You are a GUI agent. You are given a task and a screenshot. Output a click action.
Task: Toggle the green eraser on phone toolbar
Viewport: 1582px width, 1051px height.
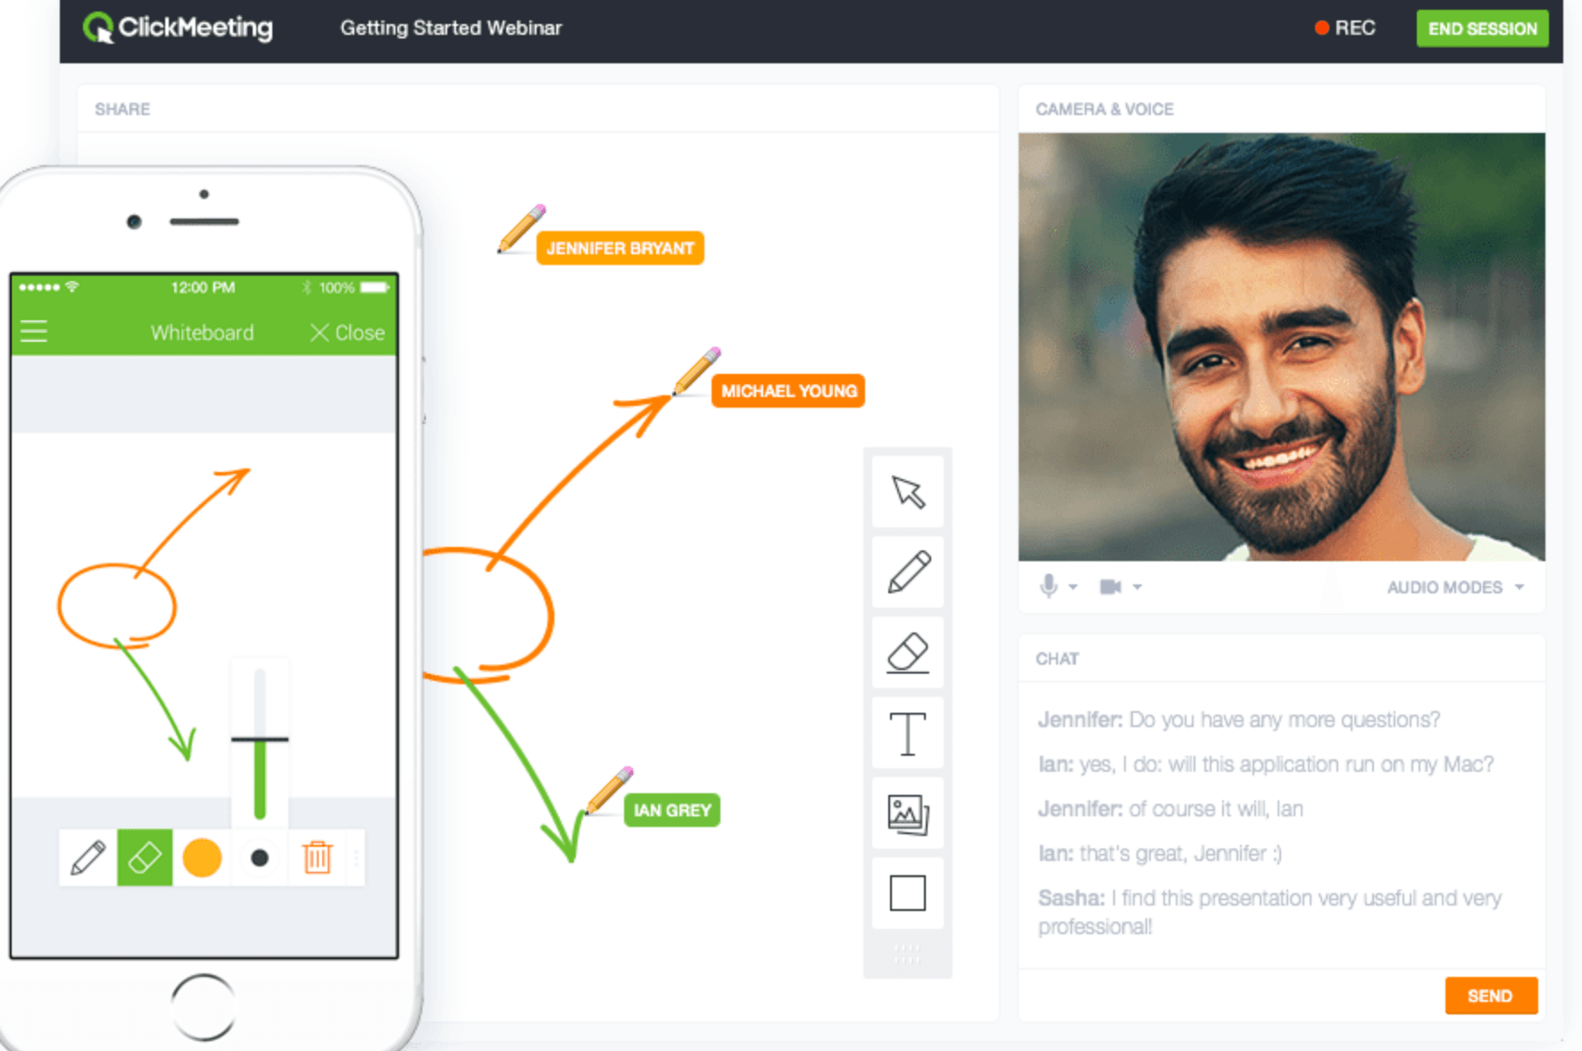[145, 857]
